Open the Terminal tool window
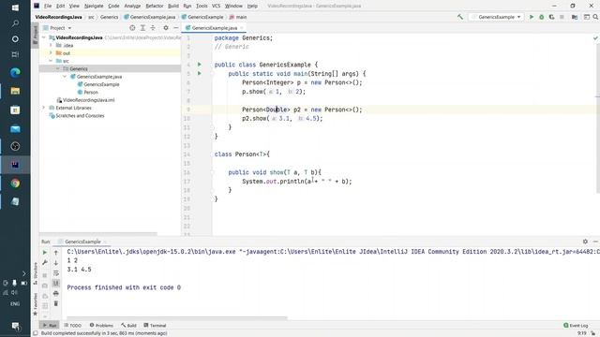Screen dimensions: 600x337 [155, 325]
